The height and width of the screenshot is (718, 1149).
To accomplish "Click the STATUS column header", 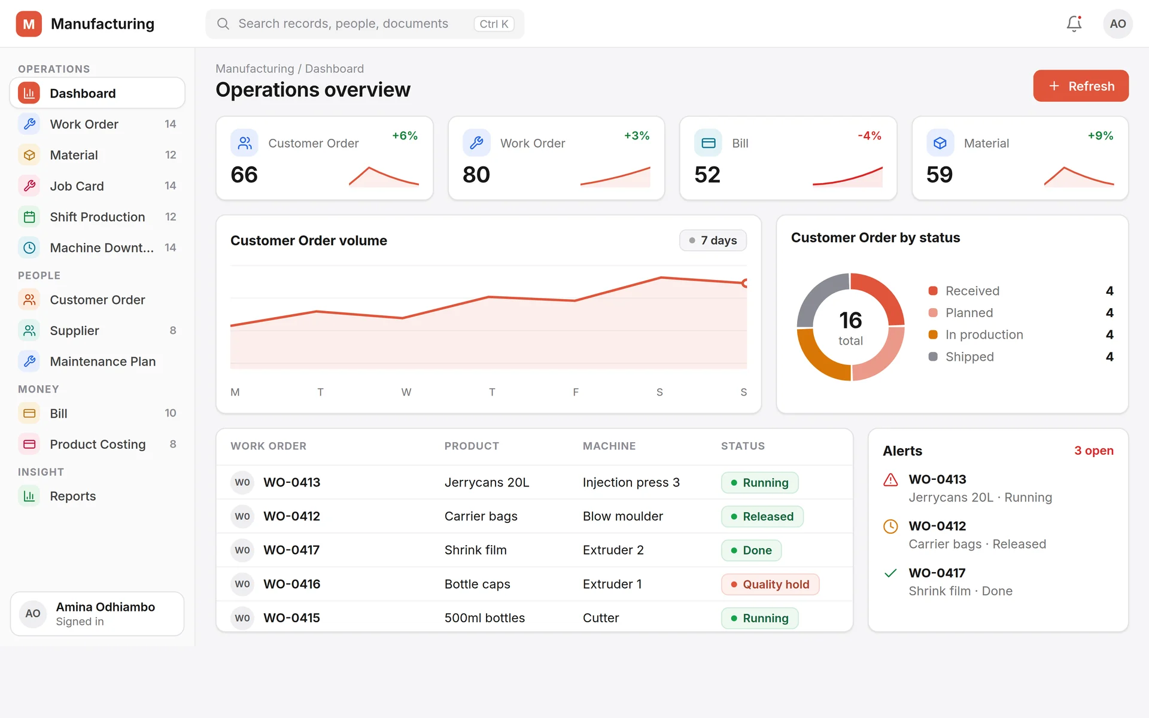I will click(743, 446).
